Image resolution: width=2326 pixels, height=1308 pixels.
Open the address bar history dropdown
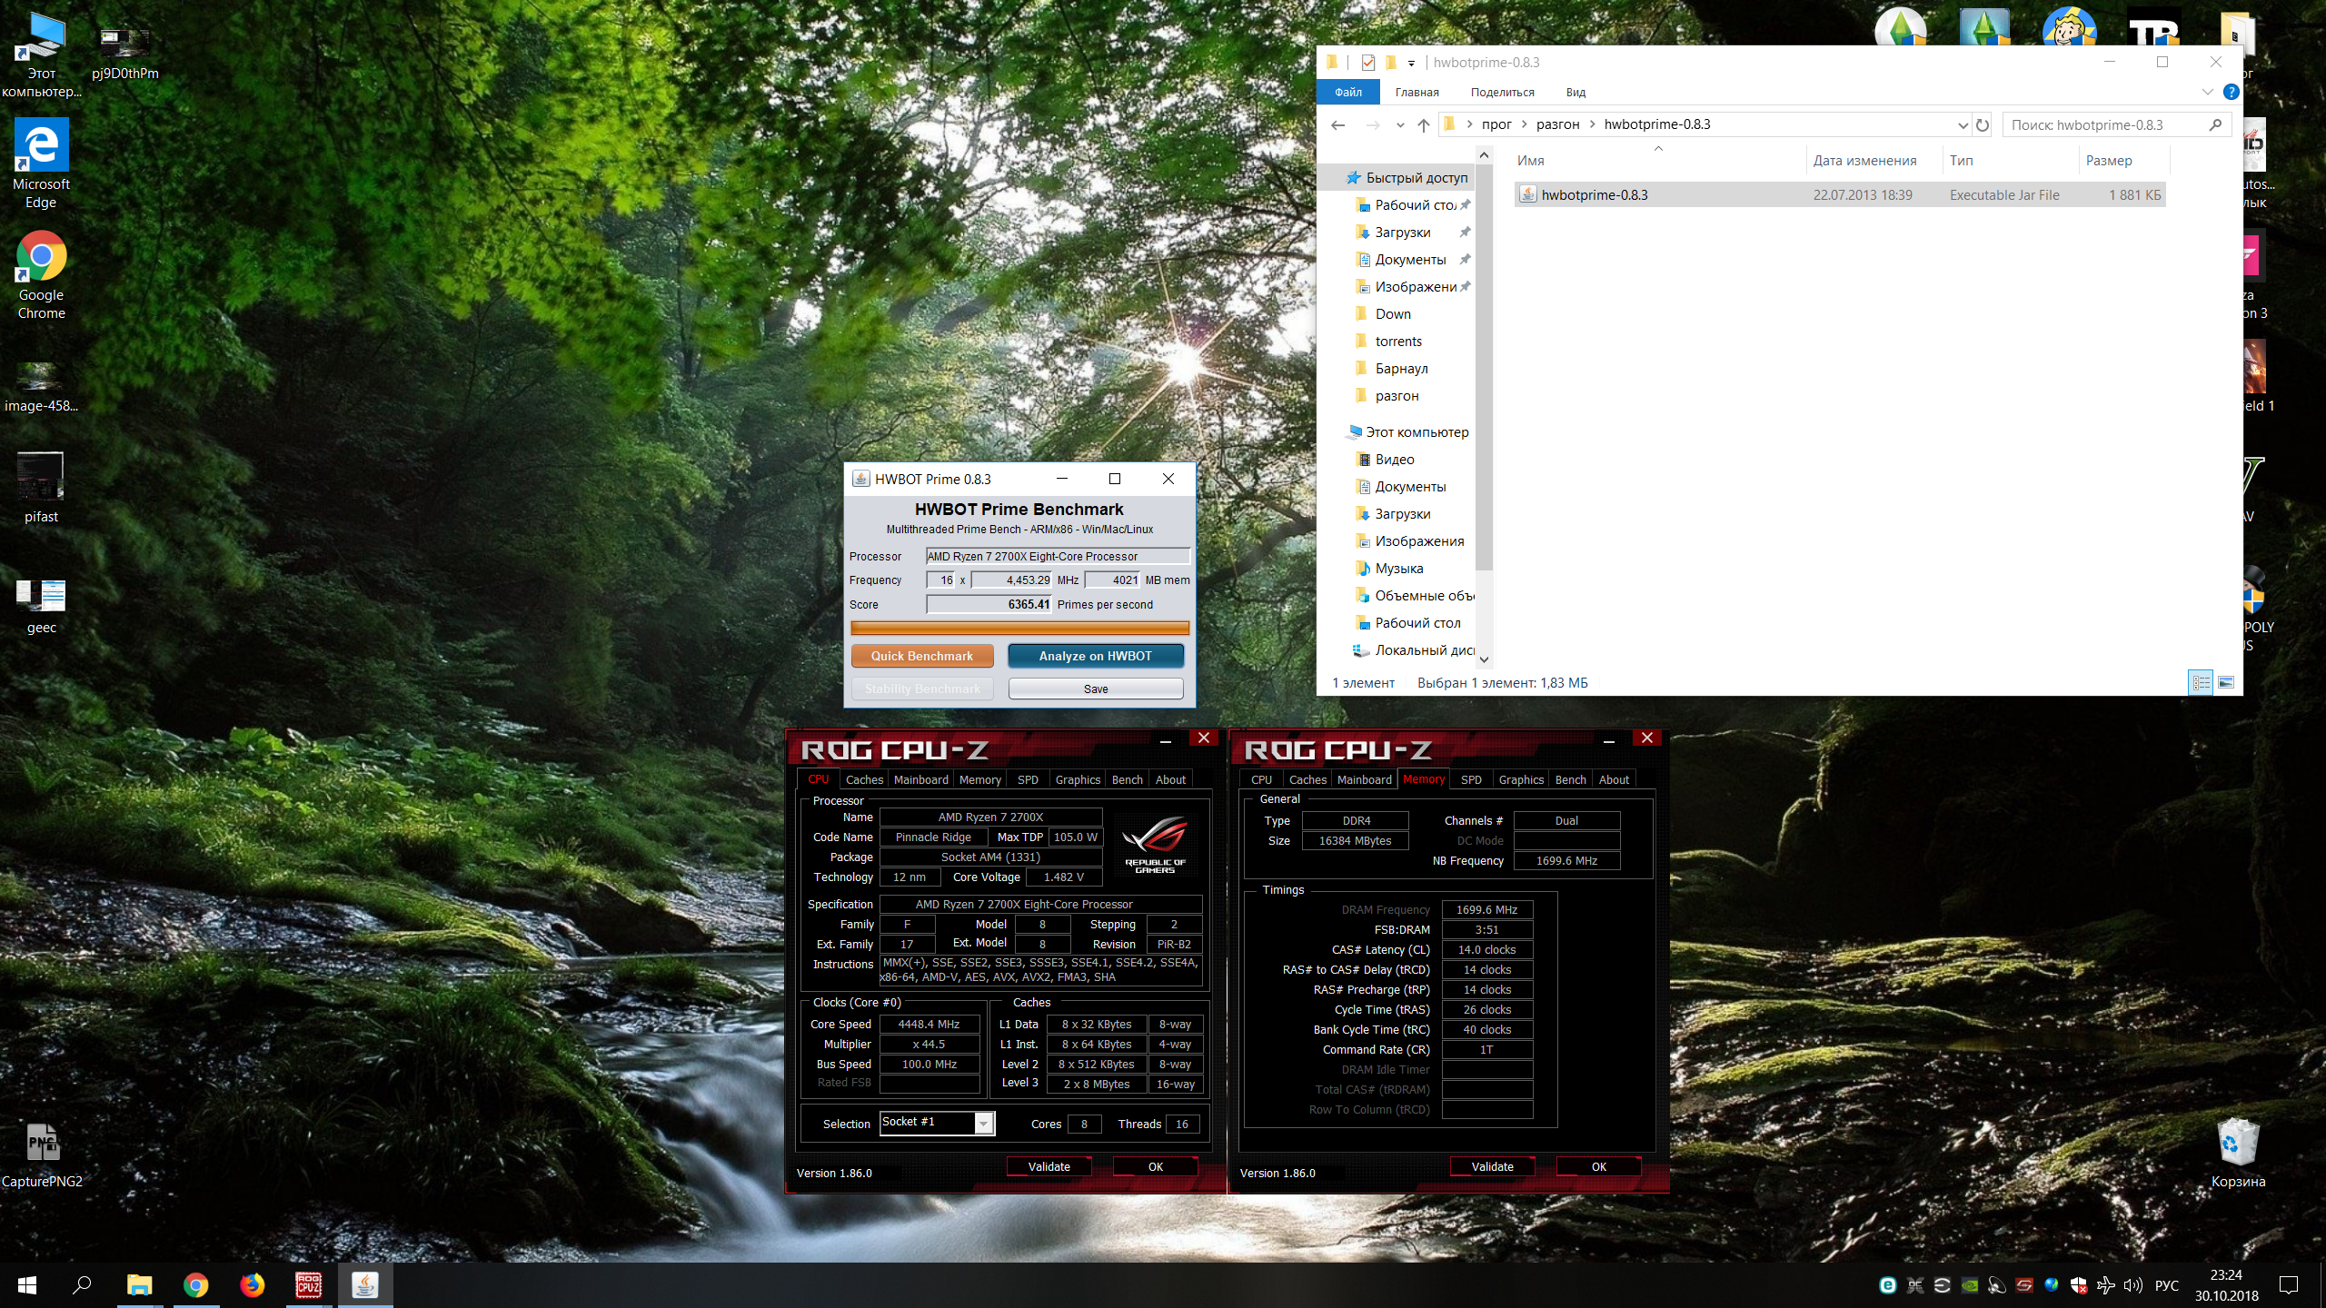(1962, 125)
